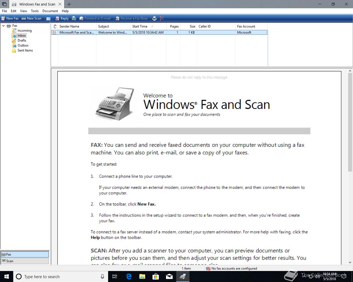The width and height of the screenshot is (353, 282).
Task: Open the Mail app from the taskbar
Action: pos(169,276)
